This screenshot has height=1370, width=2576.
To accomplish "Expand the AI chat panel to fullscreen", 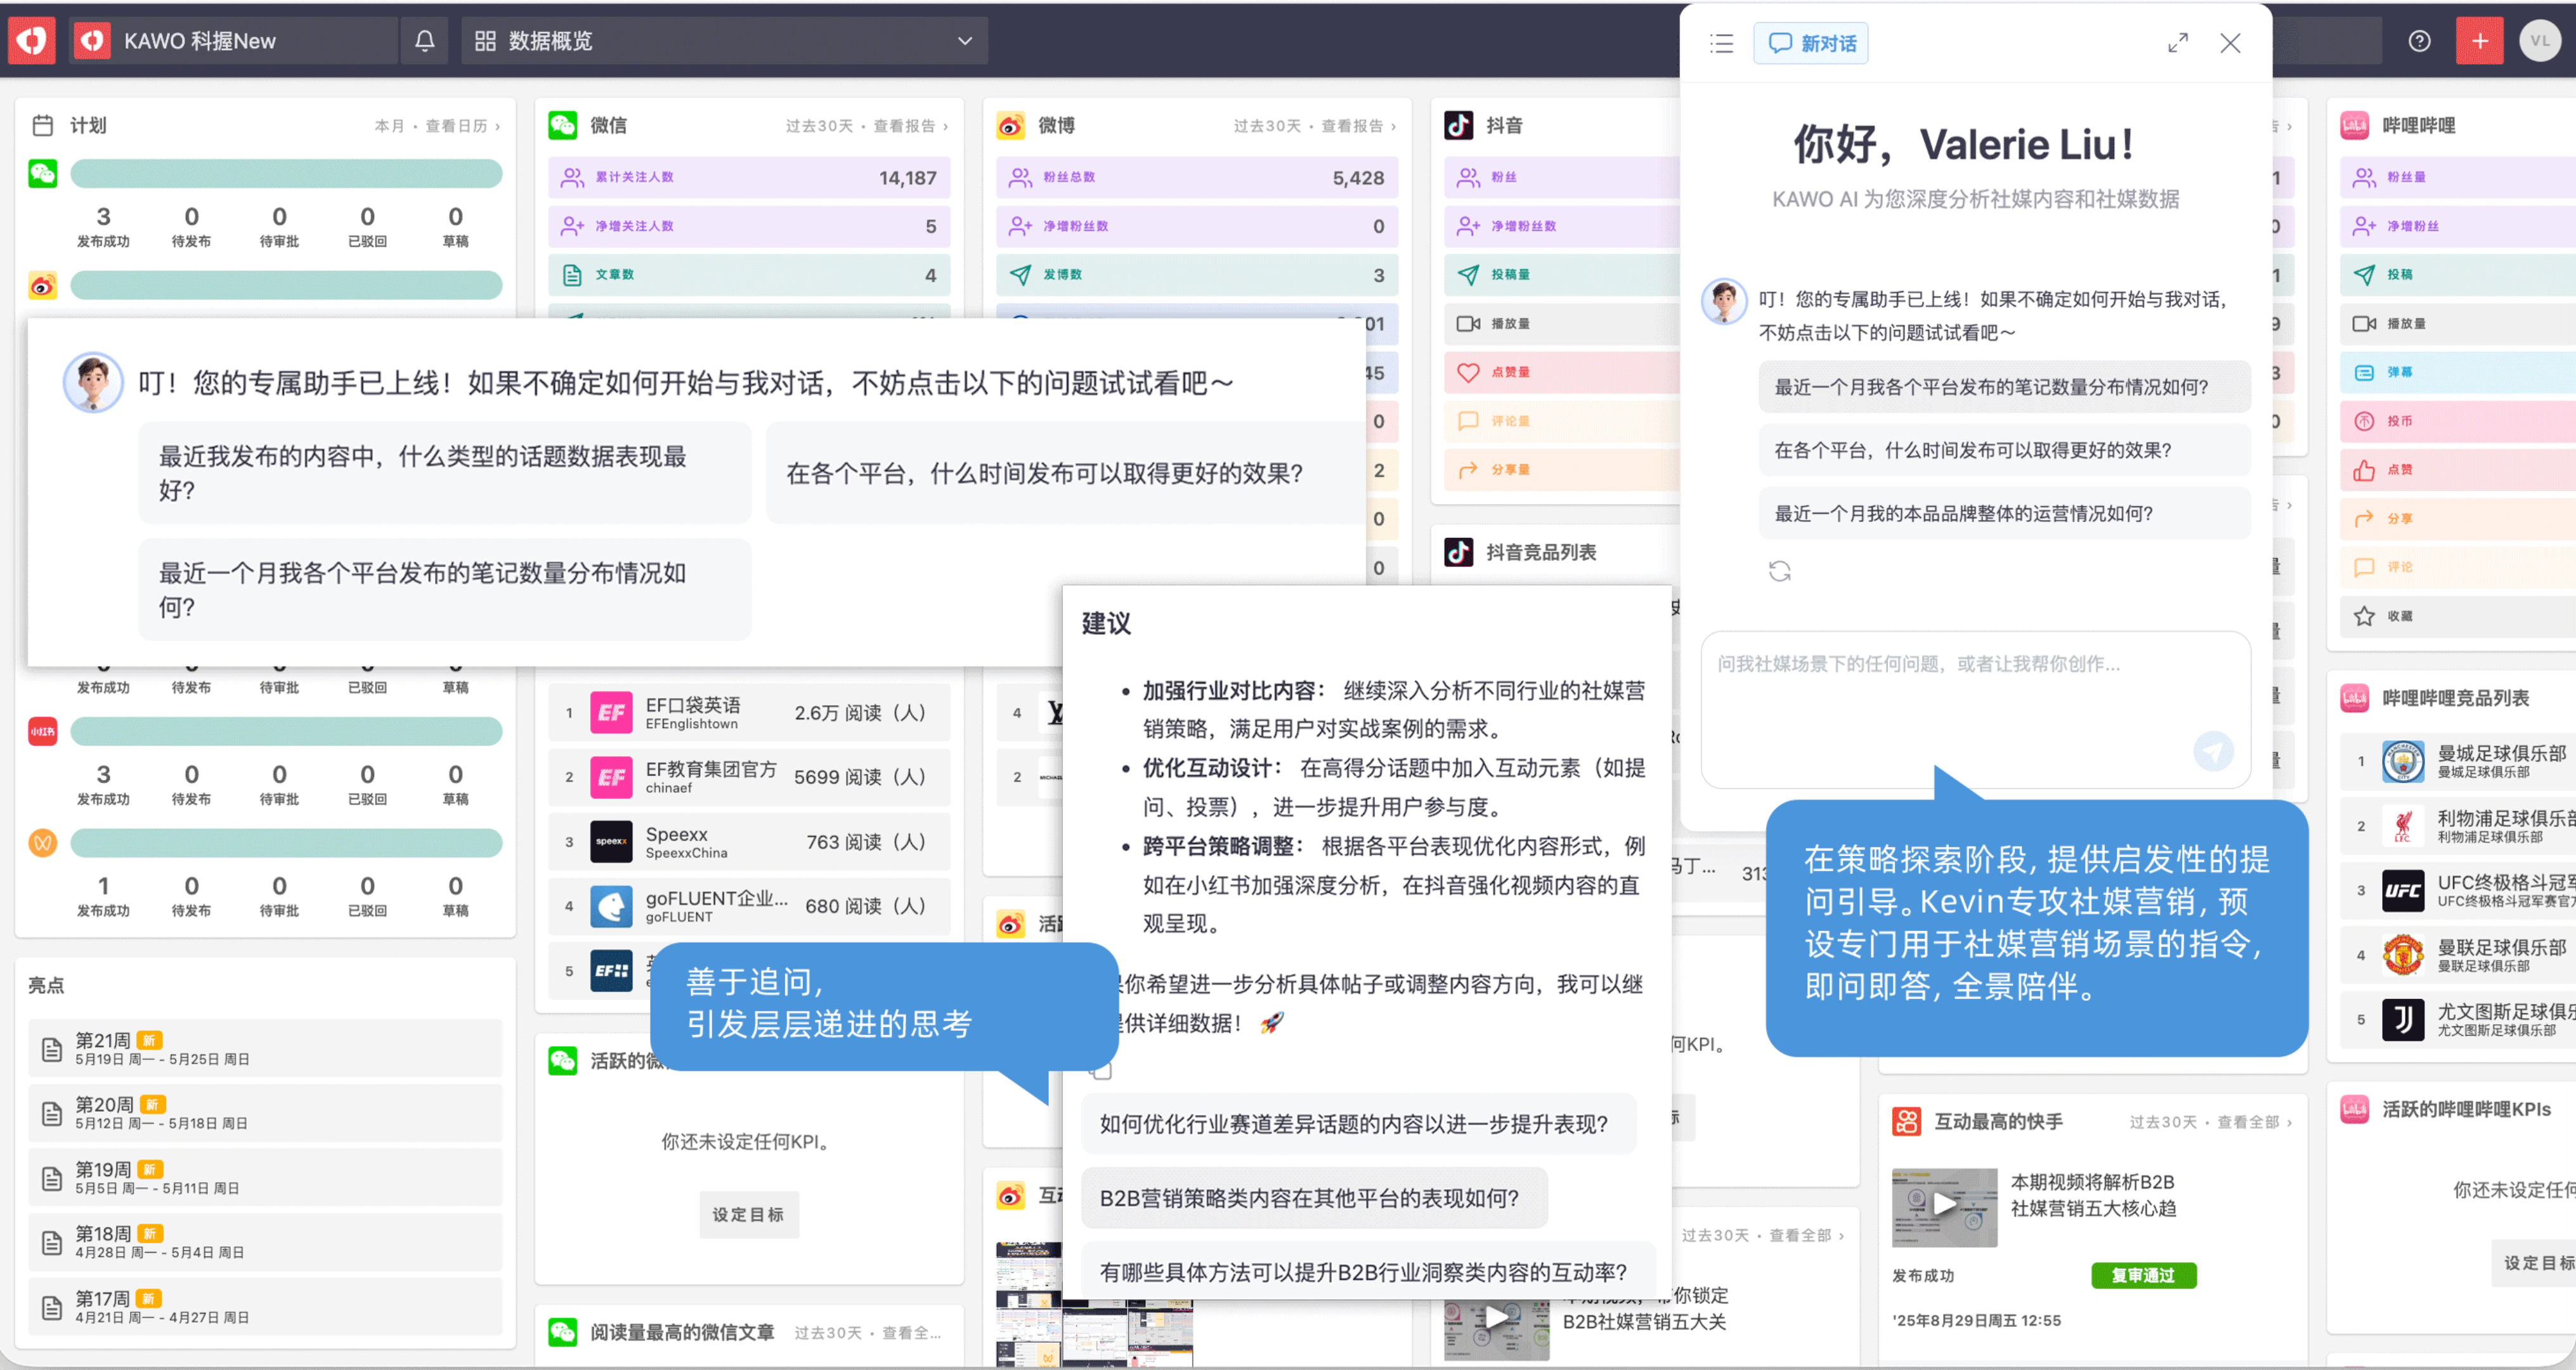I will (2177, 43).
